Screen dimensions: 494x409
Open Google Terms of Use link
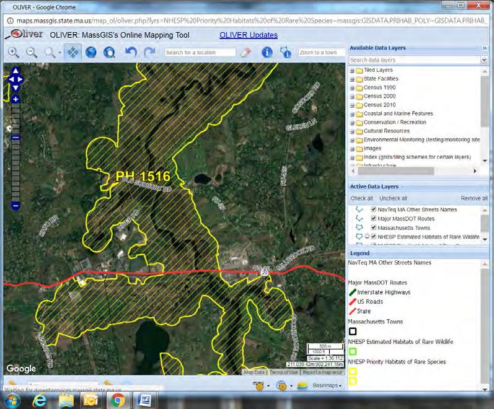(283, 372)
